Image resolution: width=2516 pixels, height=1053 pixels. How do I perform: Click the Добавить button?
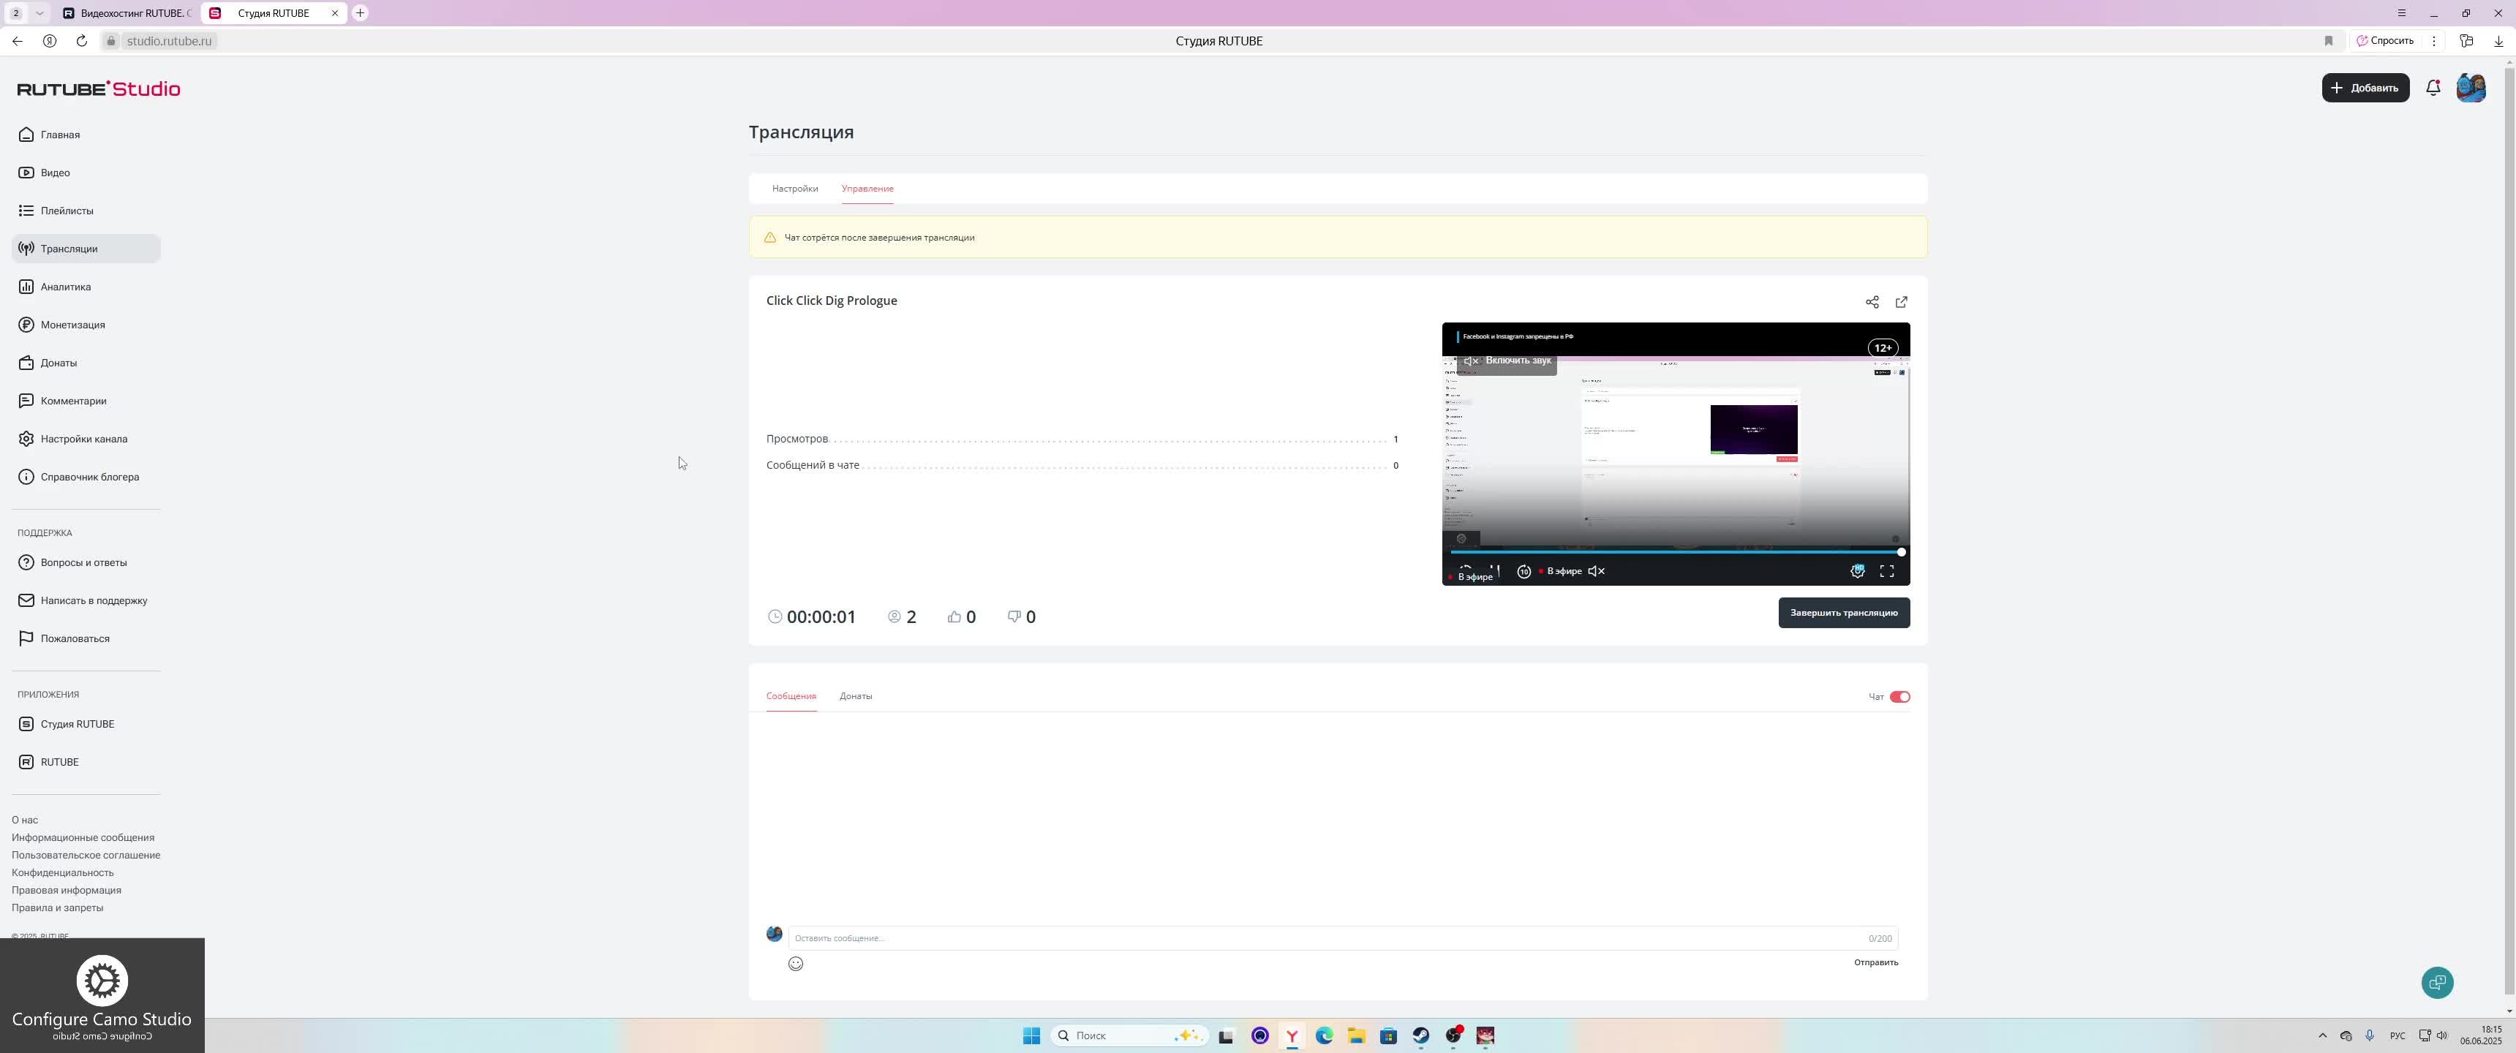point(2365,88)
